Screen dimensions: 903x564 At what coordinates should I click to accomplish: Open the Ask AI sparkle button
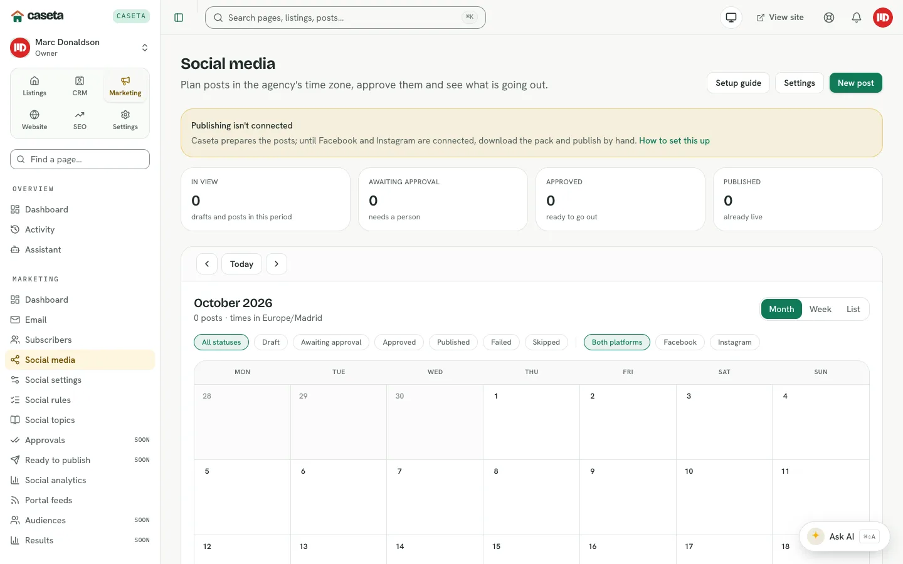pyautogui.click(x=844, y=536)
